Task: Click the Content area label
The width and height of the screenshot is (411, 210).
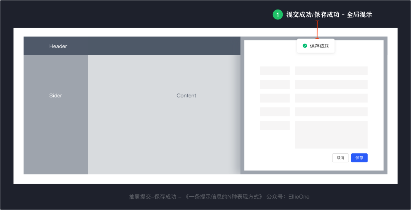Action: pos(186,95)
